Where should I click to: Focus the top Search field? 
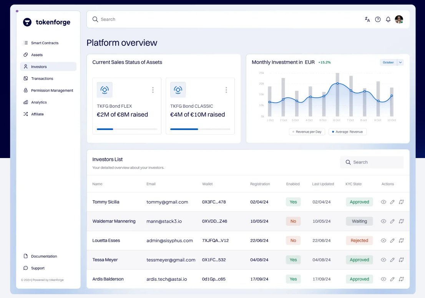[248, 19]
